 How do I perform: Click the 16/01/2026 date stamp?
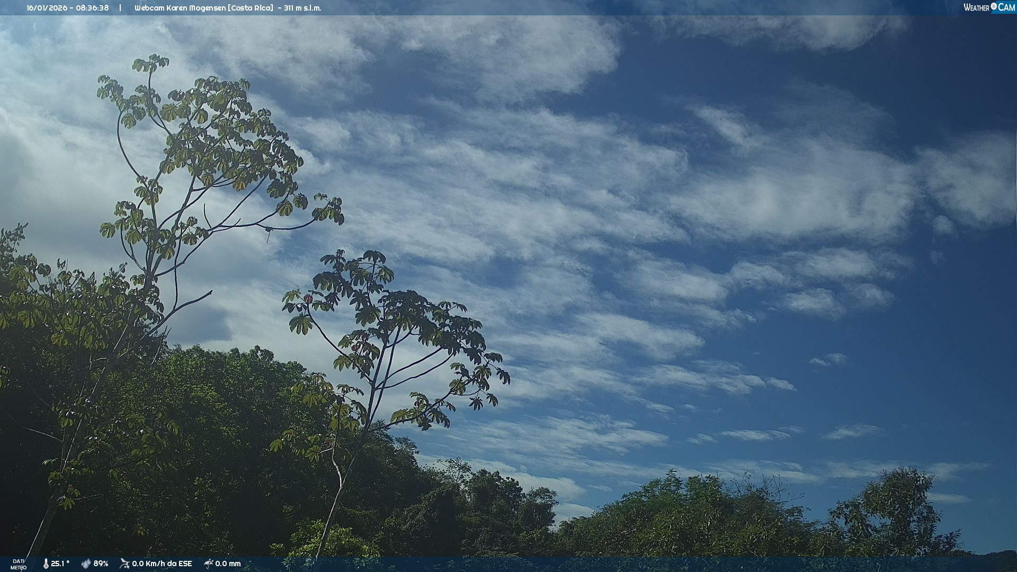click(x=47, y=8)
